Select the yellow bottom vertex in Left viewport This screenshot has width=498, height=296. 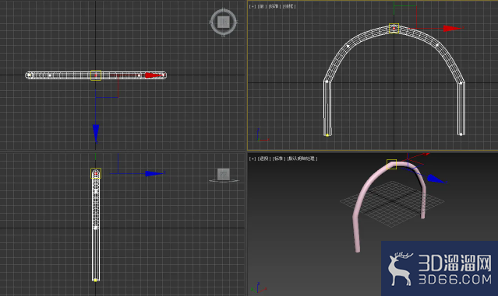click(x=95, y=280)
